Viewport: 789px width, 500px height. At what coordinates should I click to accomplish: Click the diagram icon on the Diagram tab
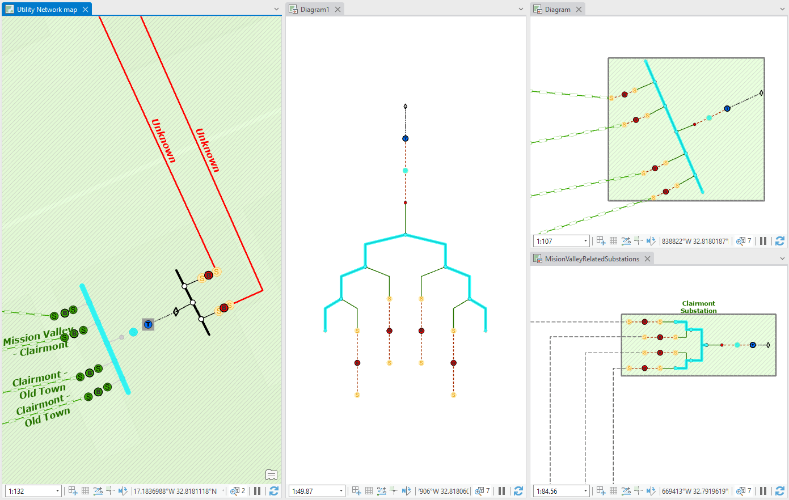537,9
